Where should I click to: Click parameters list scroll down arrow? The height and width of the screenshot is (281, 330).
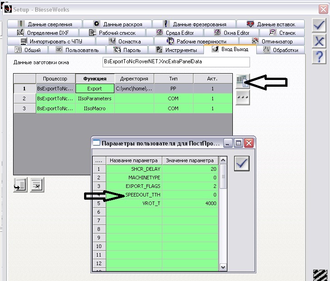pyautogui.click(x=223, y=267)
